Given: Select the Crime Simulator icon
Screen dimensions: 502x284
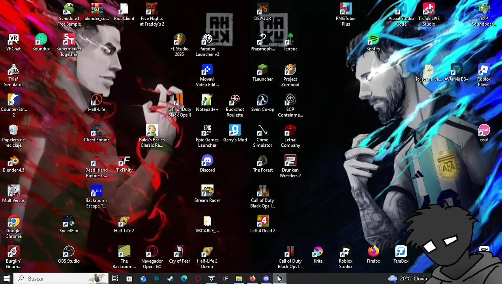Looking at the screenshot, I should [262, 136].
